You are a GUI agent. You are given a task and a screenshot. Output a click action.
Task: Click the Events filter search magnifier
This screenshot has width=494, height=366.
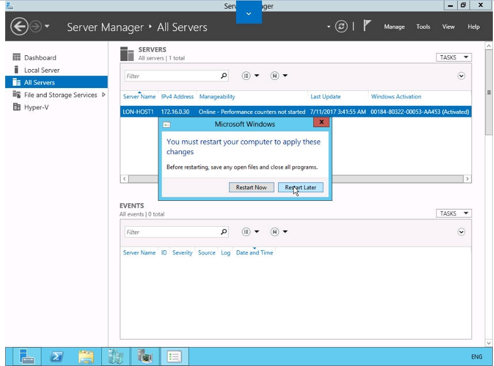point(224,232)
